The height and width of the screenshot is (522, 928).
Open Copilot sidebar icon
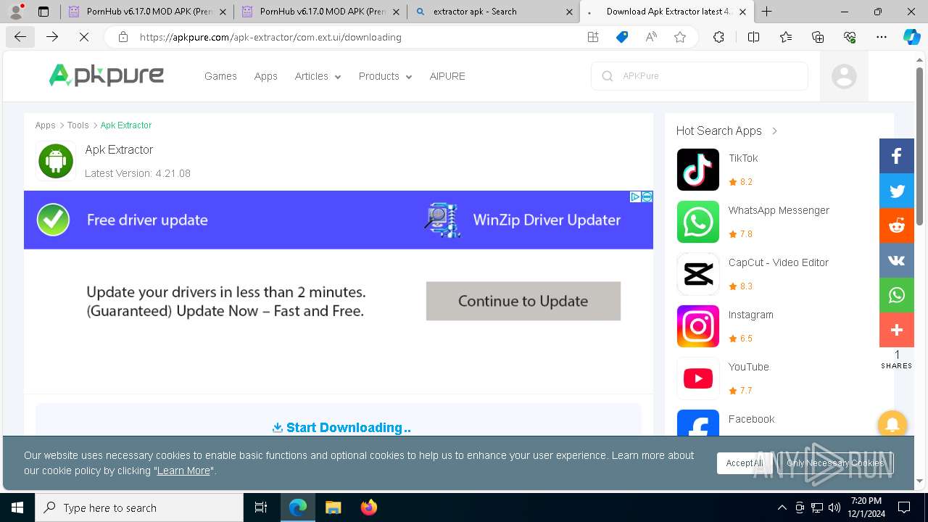point(911,37)
